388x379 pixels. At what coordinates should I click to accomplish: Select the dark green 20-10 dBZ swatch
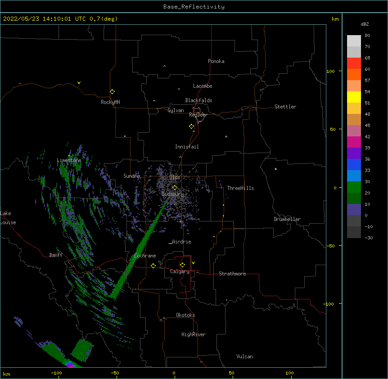[x=354, y=198]
